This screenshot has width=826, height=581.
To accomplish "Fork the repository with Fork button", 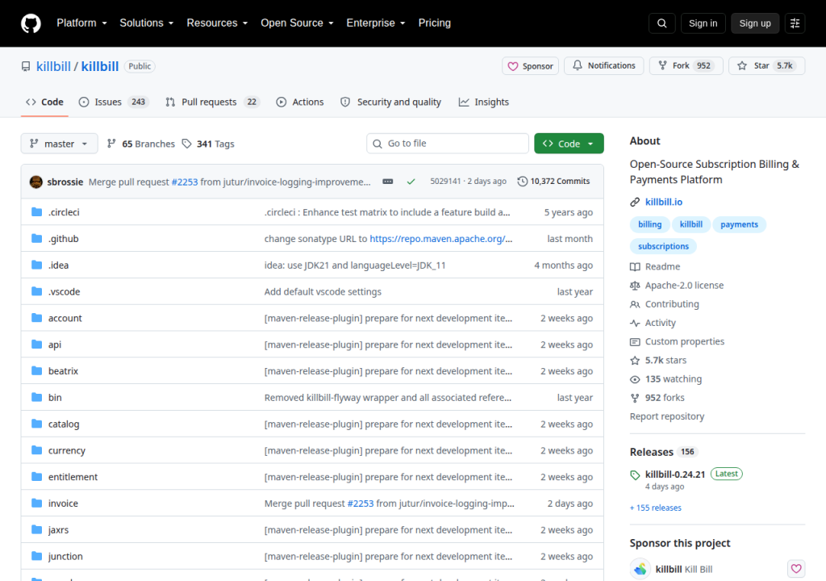I will point(686,66).
